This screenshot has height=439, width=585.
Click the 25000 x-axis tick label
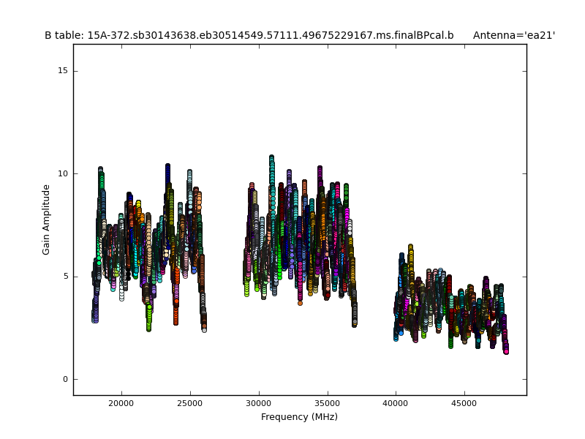coord(190,402)
